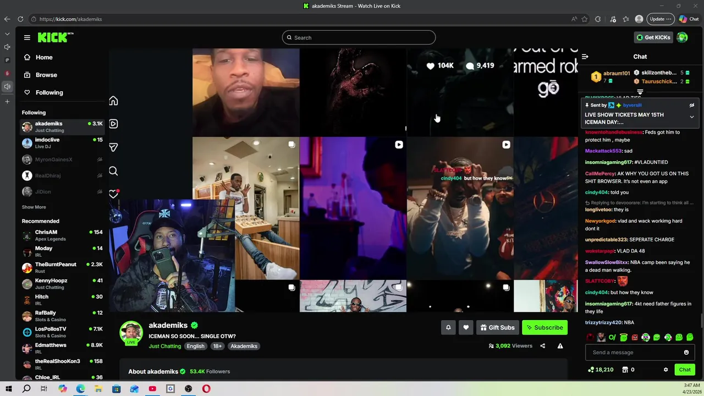The image size is (704, 396).
Task: Report the stream warning icon
Action: coord(560,346)
